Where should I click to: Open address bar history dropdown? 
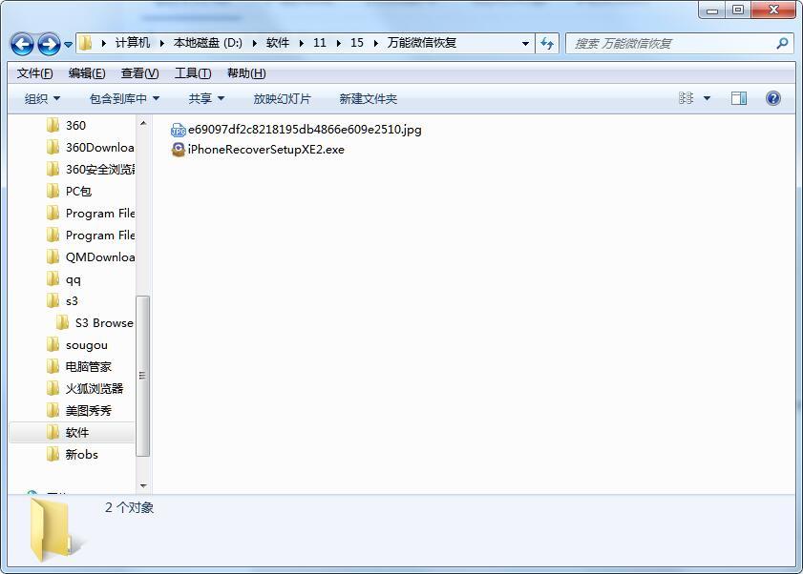(525, 44)
